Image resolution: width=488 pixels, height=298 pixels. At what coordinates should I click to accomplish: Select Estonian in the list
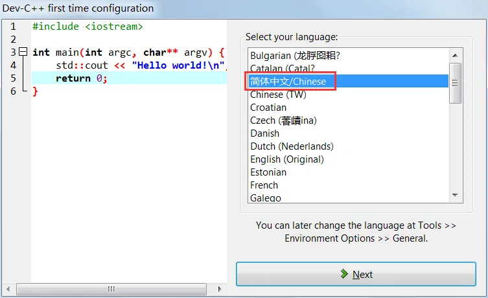348,172
